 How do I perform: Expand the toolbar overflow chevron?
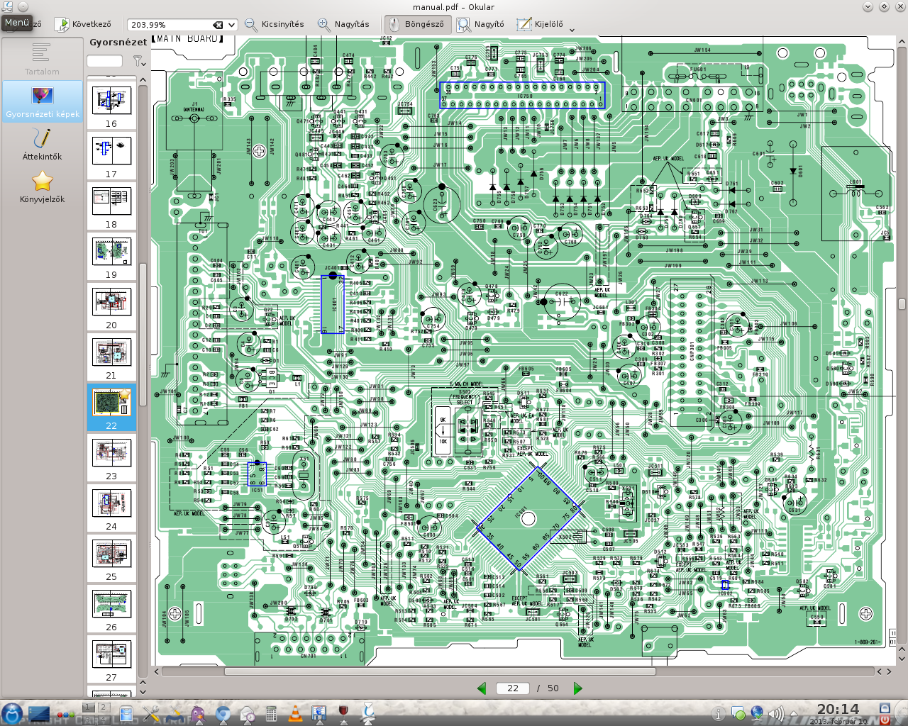pyautogui.click(x=572, y=30)
